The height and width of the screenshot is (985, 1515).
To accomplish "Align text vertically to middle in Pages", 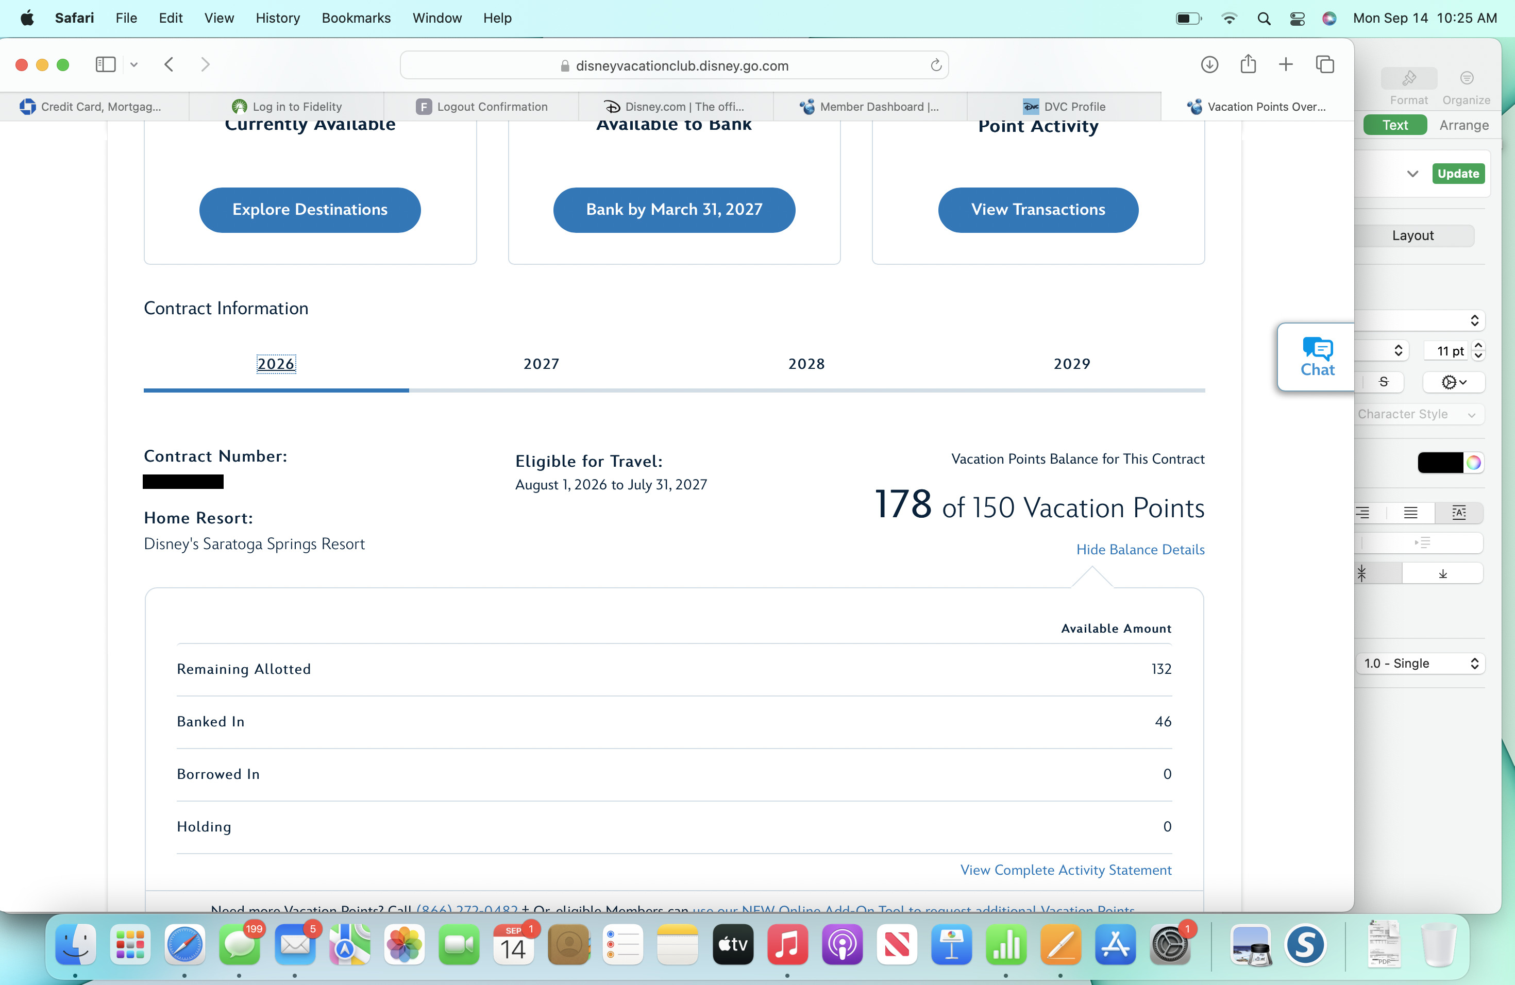I will click(x=1361, y=574).
